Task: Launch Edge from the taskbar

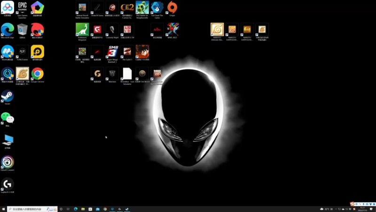Action: point(76,209)
